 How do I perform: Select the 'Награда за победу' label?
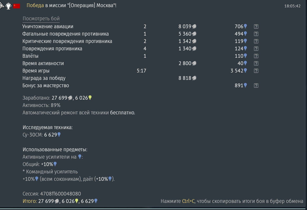click(x=44, y=78)
